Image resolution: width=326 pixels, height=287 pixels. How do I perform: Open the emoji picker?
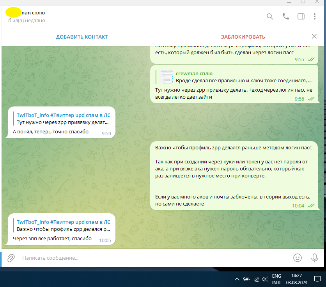tap(297, 258)
